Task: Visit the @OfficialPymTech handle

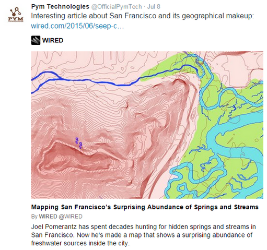Action: pos(117,7)
